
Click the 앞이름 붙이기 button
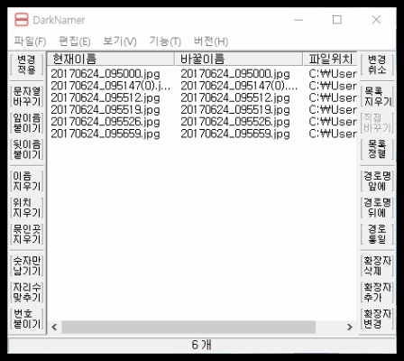coord(26,123)
